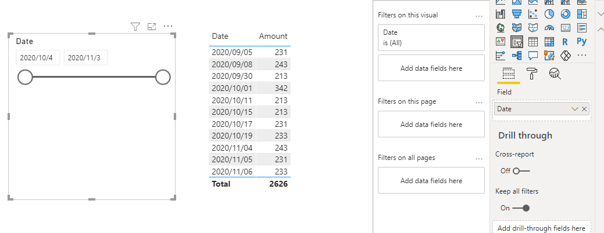Select the Pie chart visualization
This screenshot has height=233, width=604.
click(x=549, y=14)
